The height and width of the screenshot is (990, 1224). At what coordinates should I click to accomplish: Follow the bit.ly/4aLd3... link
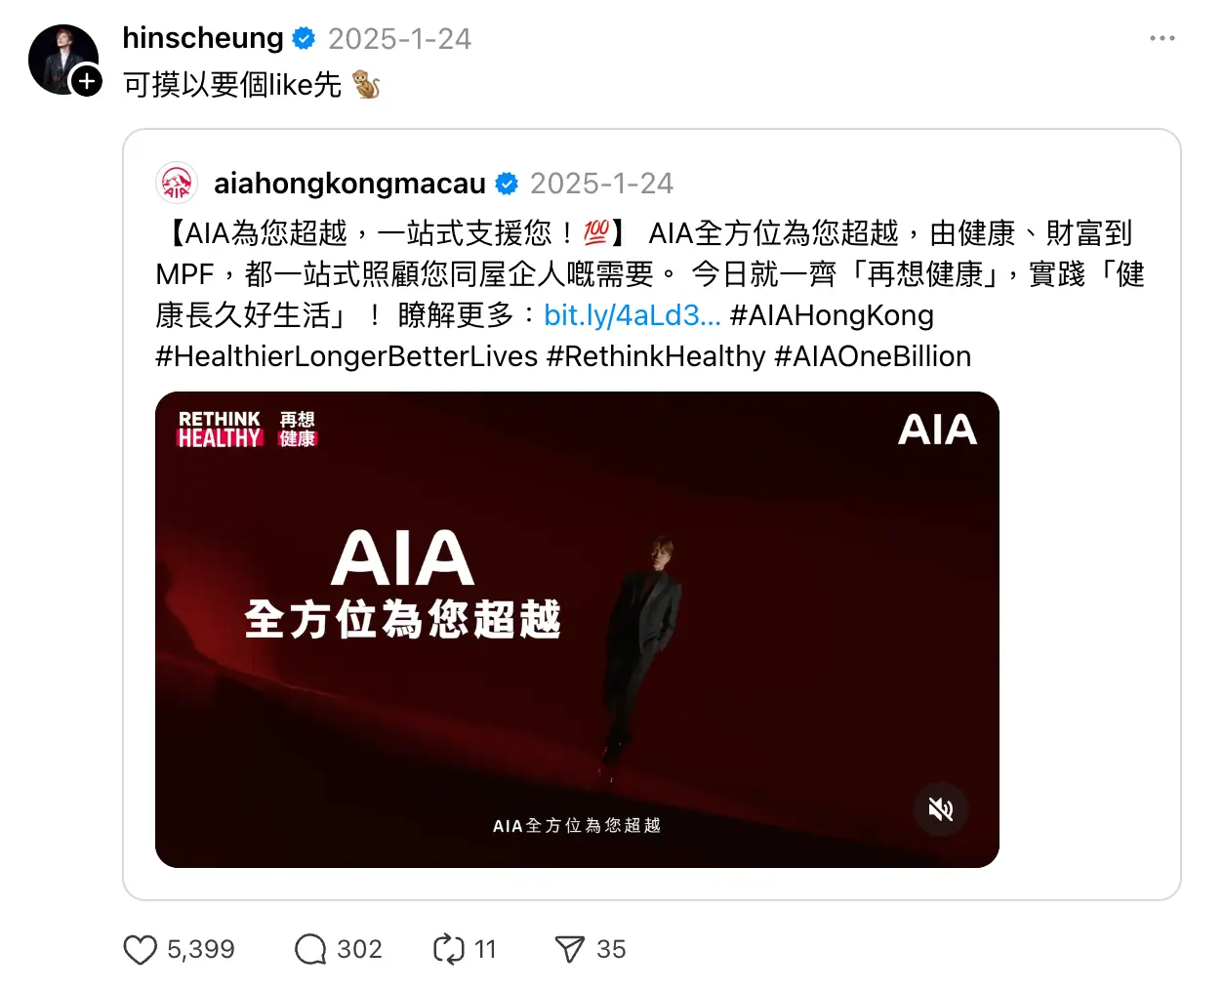pyautogui.click(x=632, y=315)
